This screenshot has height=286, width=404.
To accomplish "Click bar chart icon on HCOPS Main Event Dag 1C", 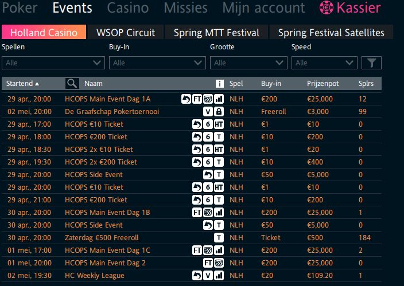I will [219, 250].
